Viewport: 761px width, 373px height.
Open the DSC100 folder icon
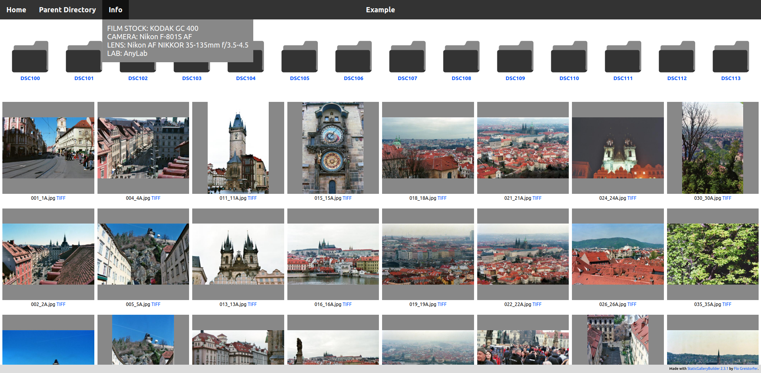click(x=30, y=57)
